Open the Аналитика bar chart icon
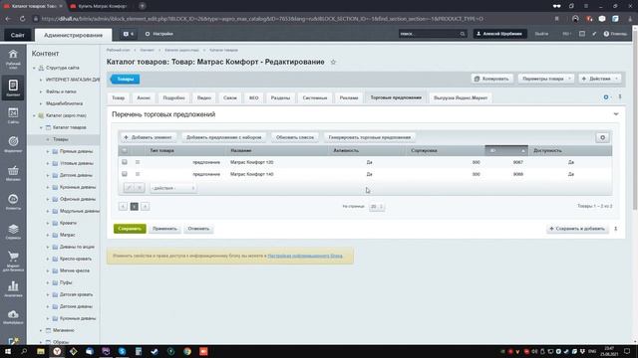Viewport: 638px width, 358px height. pos(13,288)
